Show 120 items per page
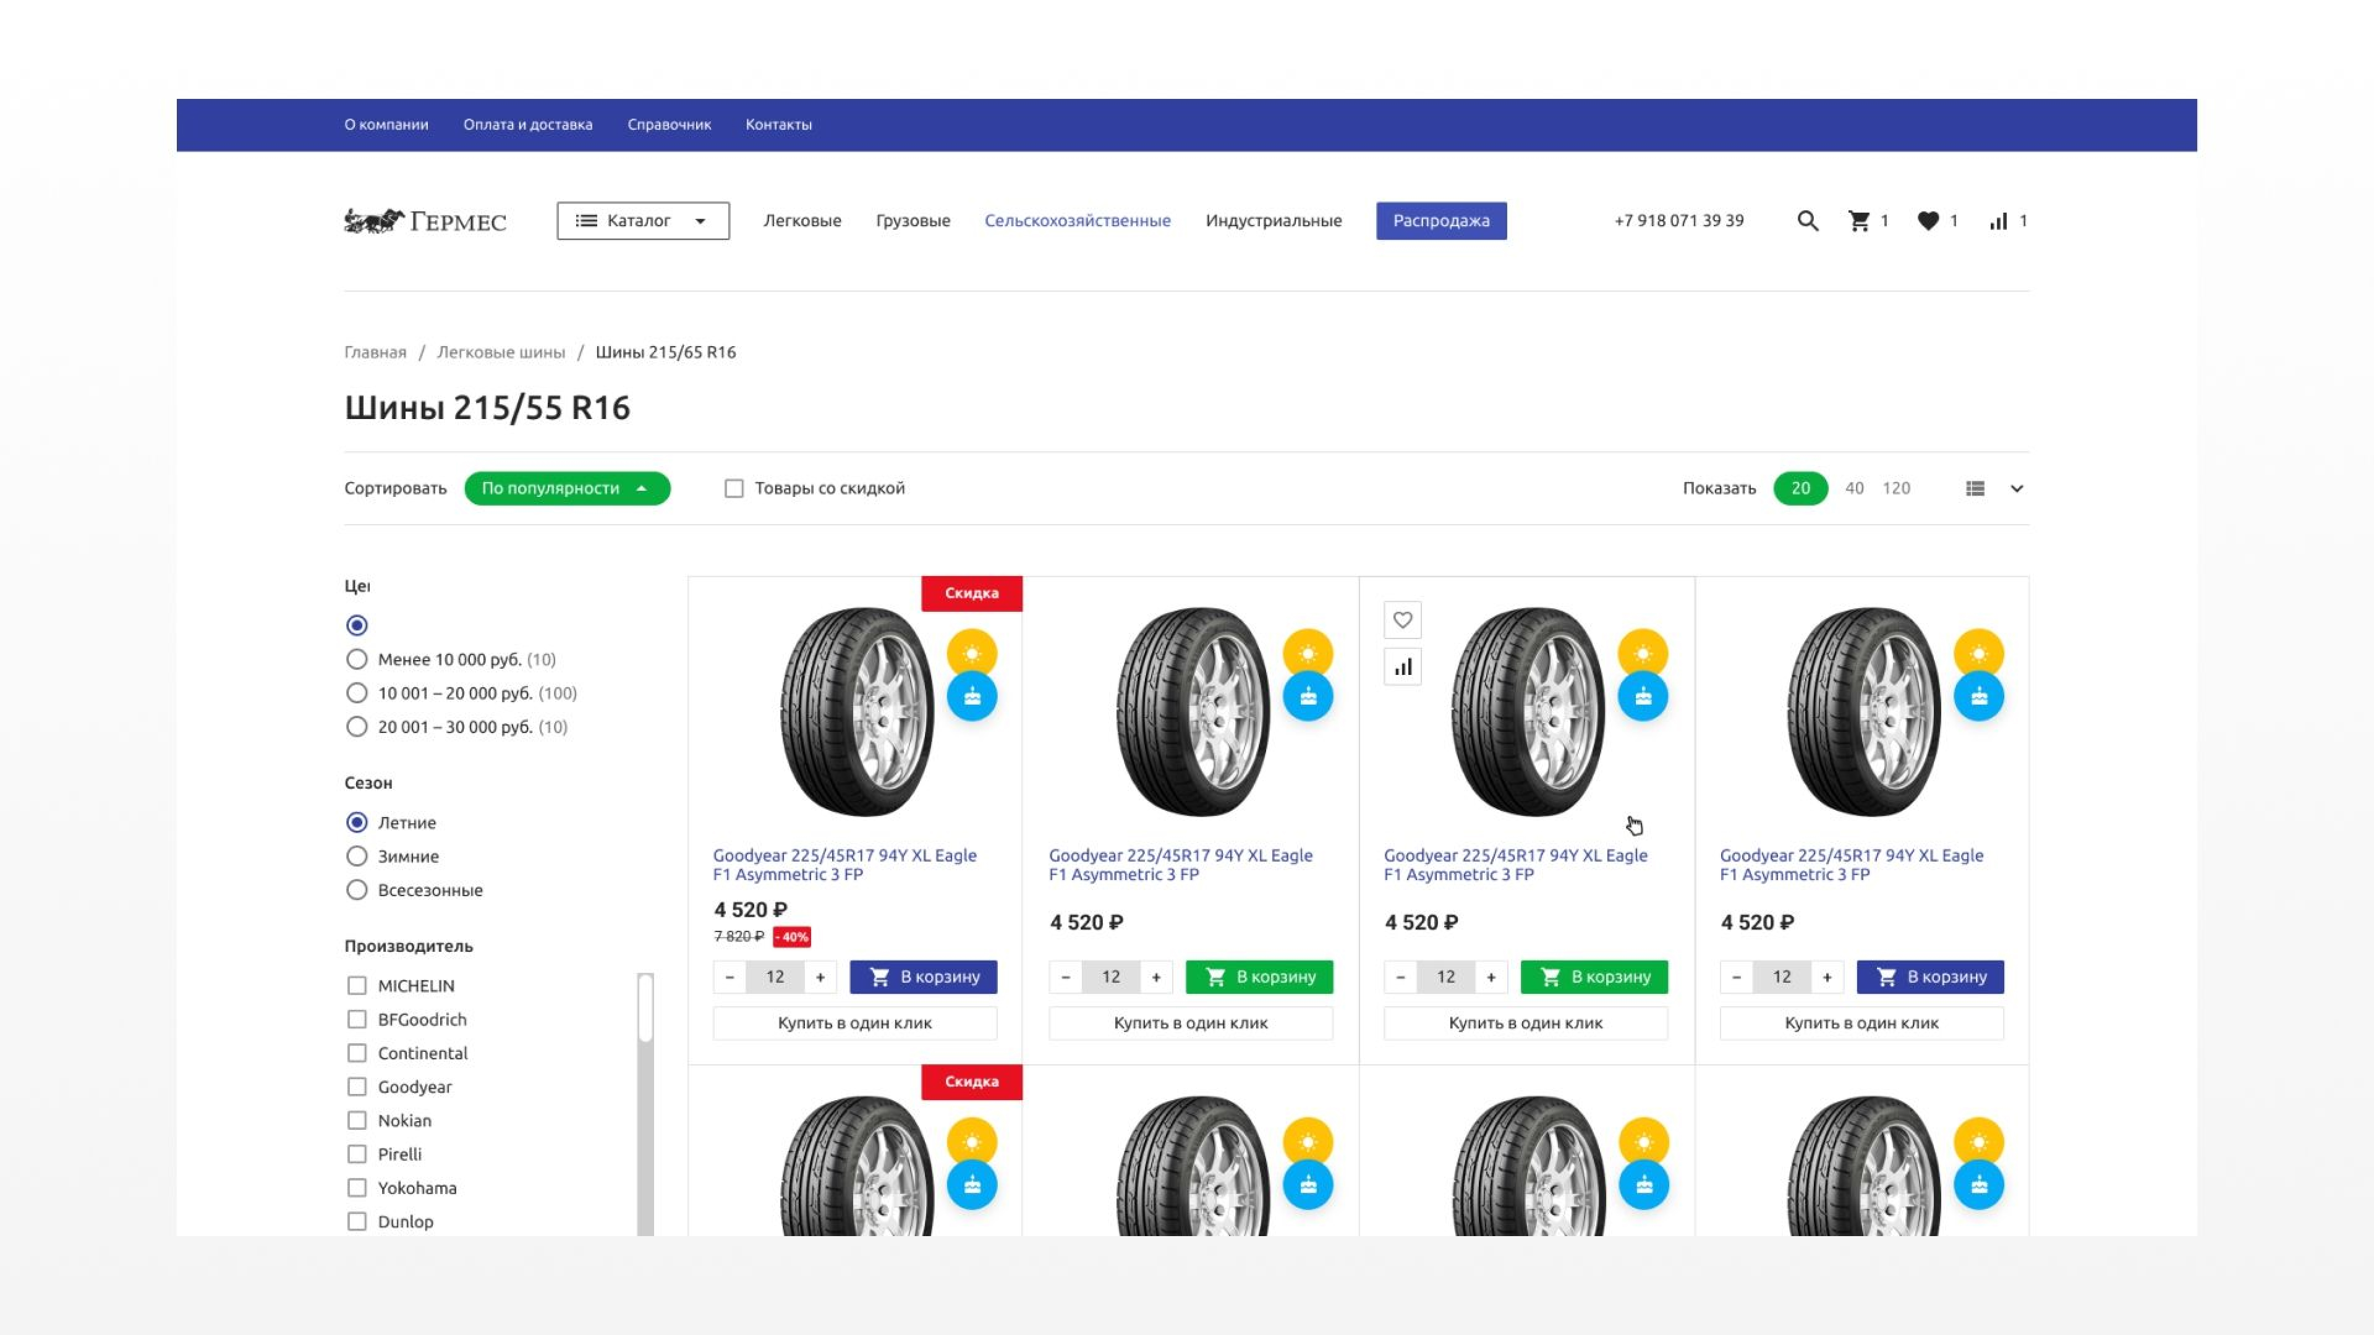The width and height of the screenshot is (2374, 1335). [x=1895, y=488]
